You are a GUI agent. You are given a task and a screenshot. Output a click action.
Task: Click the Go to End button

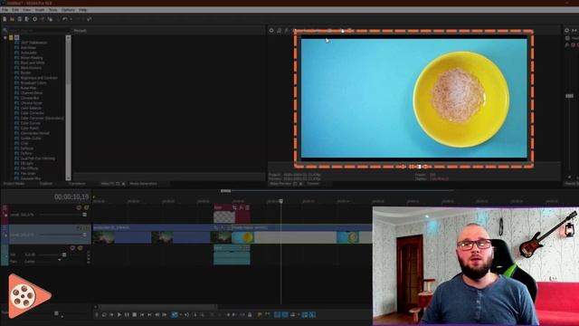click(x=149, y=315)
